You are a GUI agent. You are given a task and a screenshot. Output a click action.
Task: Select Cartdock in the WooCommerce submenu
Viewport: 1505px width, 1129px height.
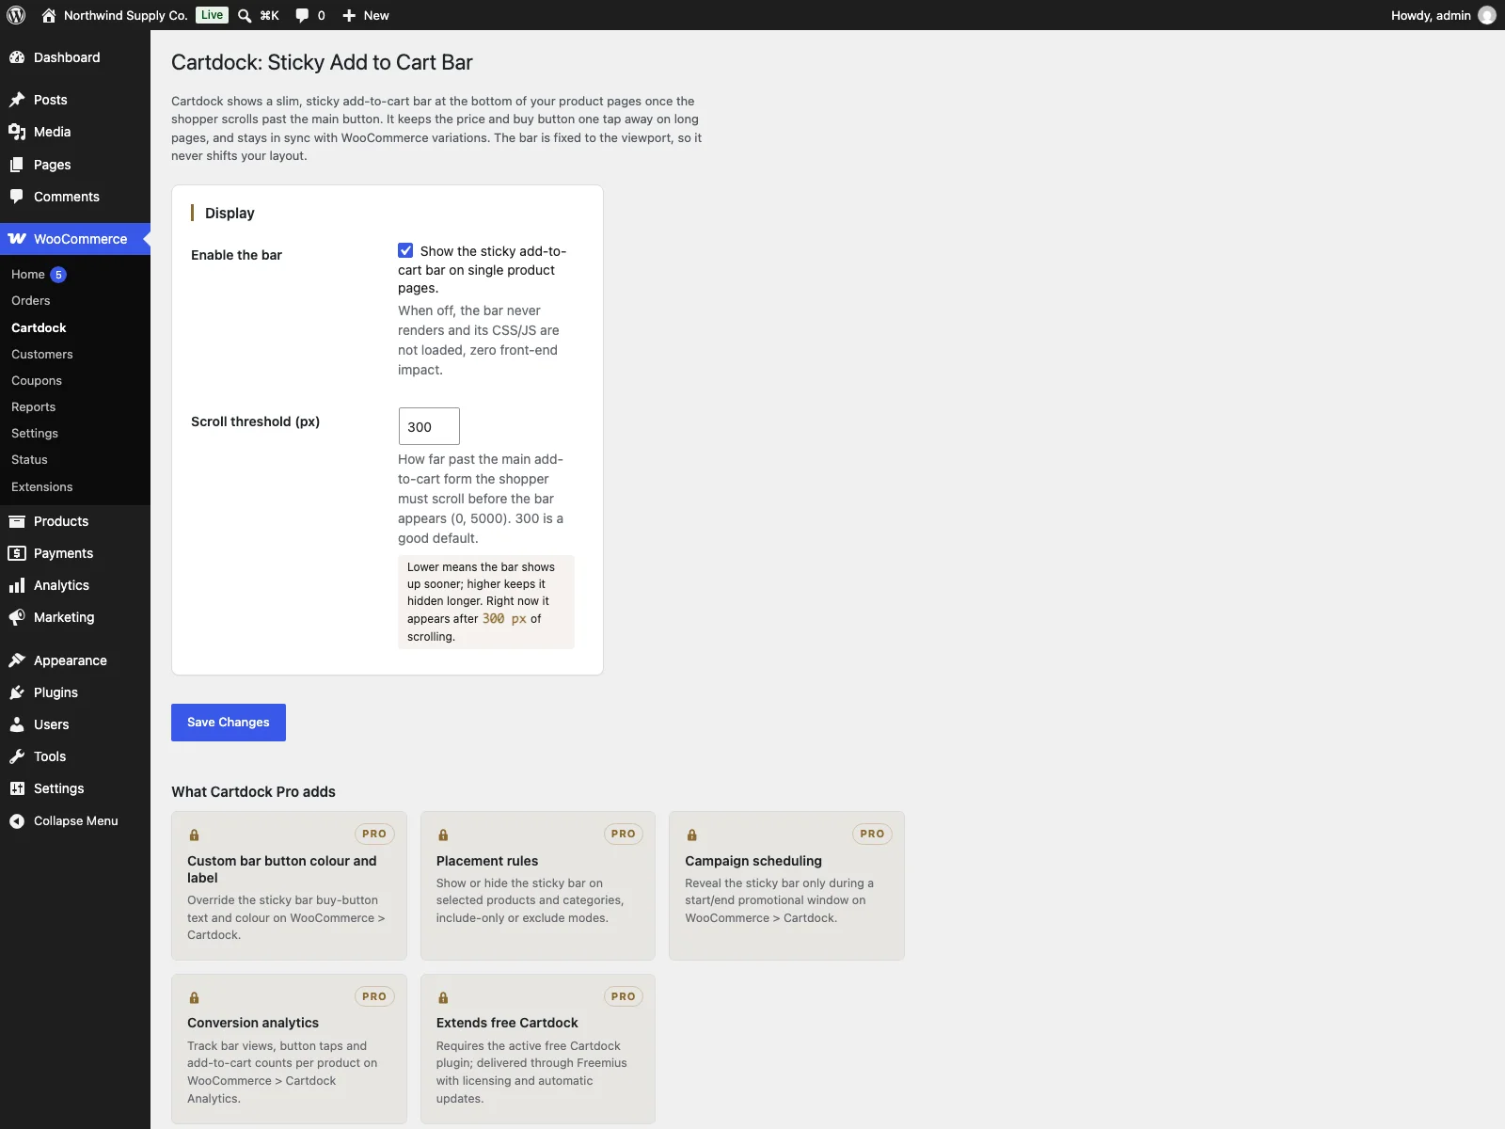pyautogui.click(x=39, y=327)
